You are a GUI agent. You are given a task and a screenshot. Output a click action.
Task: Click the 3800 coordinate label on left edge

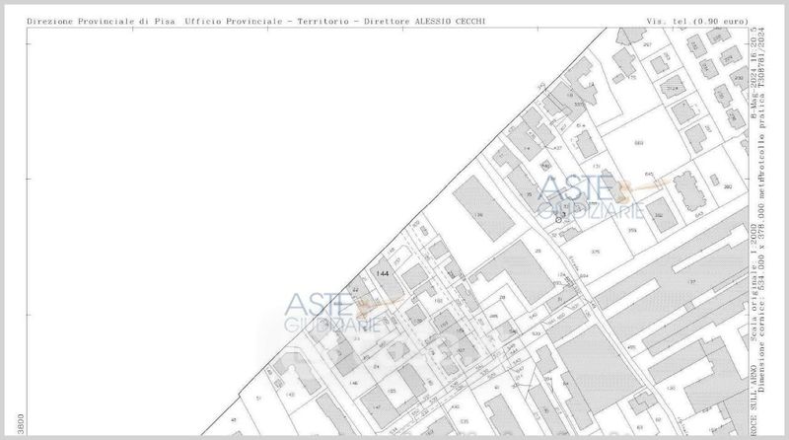tap(20, 421)
